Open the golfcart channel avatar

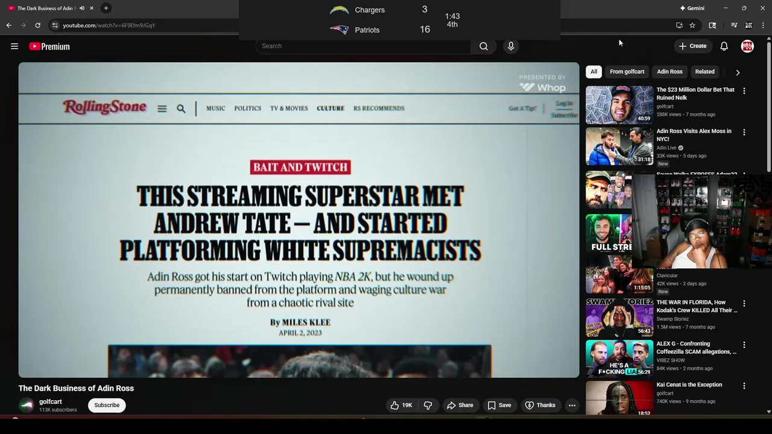pos(26,405)
